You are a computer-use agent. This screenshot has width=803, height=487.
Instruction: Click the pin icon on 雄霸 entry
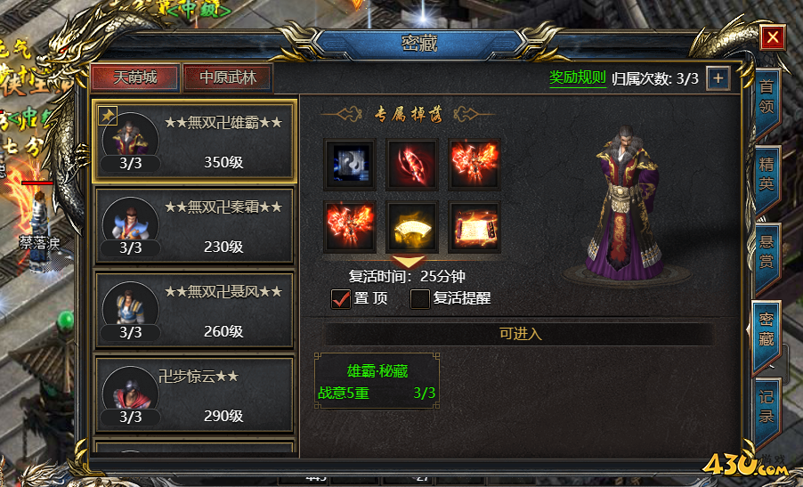pyautogui.click(x=108, y=116)
